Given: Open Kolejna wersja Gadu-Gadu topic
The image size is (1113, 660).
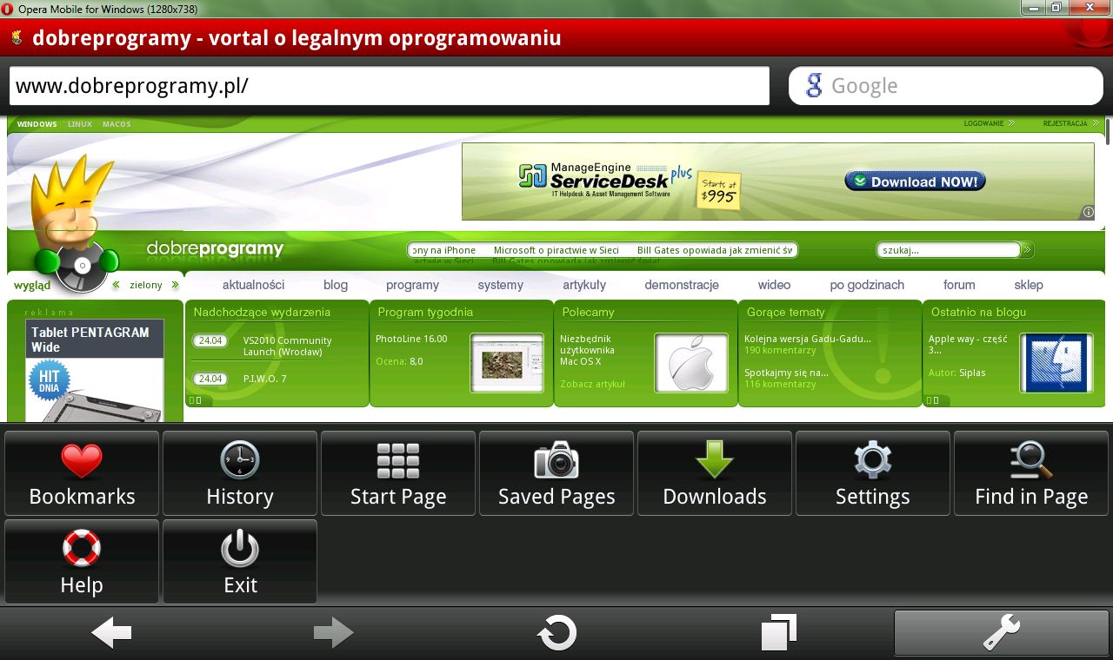Looking at the screenshot, I should [x=808, y=339].
